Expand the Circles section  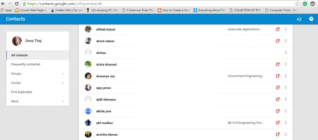[x=37, y=83]
